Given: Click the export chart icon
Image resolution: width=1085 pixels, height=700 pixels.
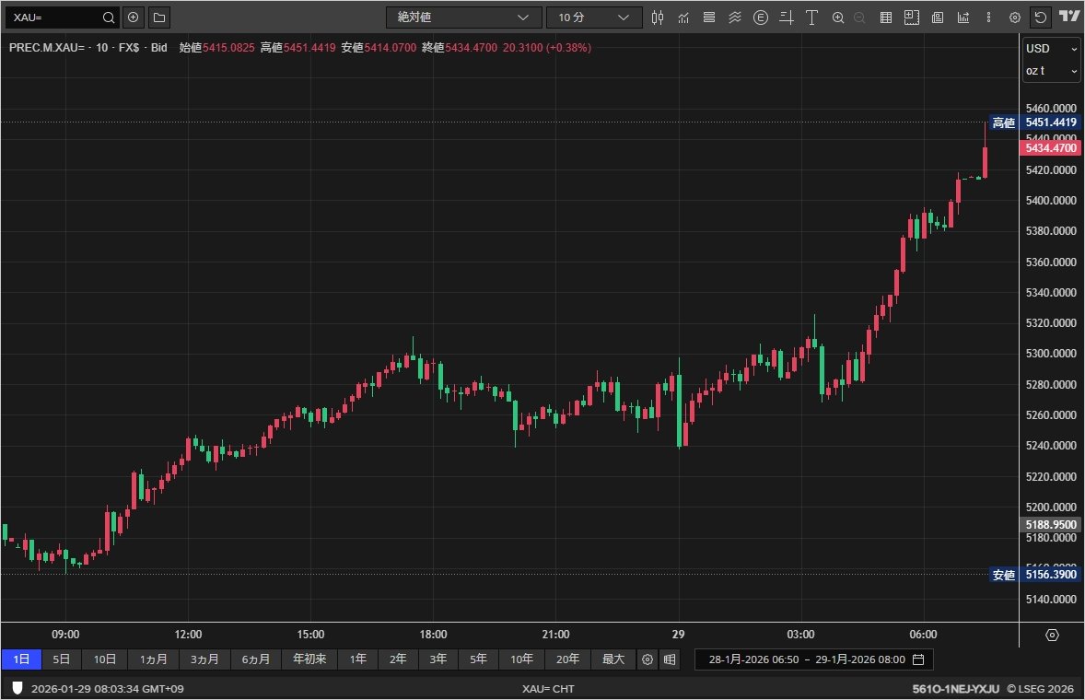Looking at the screenshot, I should (963, 17).
